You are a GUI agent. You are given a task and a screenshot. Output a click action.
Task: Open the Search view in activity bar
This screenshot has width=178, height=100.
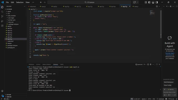tap(2, 12)
